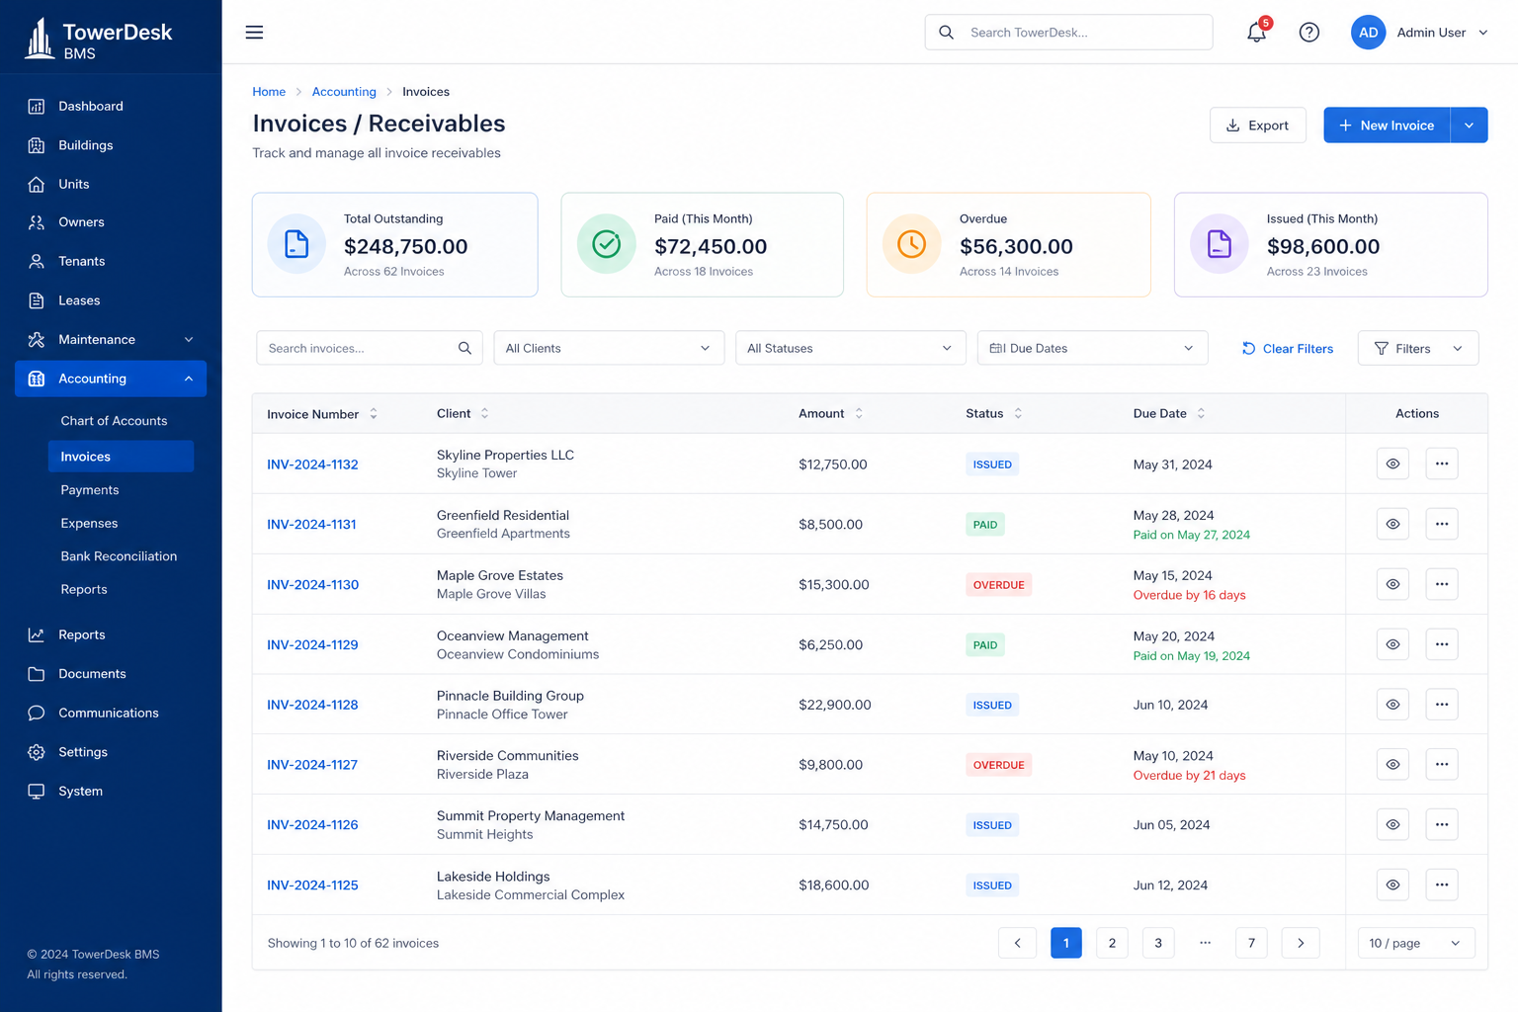Toggle the hamburger sidebar menu
Viewport: 1518px width, 1012px height.
click(254, 33)
